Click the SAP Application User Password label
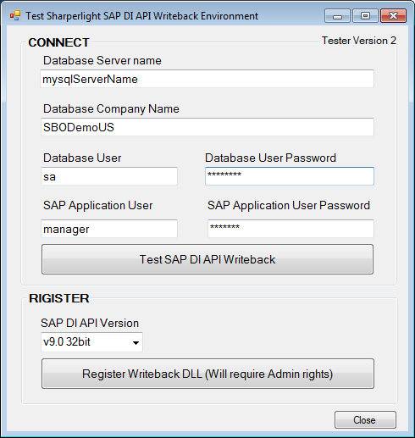This screenshot has height=438, width=415. [289, 206]
